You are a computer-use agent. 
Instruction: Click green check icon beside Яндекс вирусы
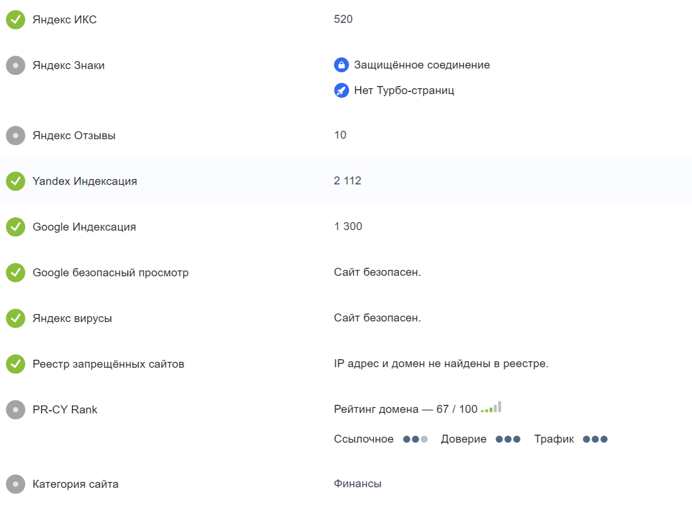pos(15,318)
